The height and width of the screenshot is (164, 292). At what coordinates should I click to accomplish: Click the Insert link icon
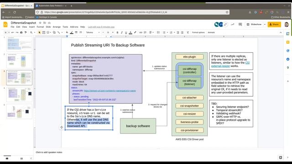point(141,32)
